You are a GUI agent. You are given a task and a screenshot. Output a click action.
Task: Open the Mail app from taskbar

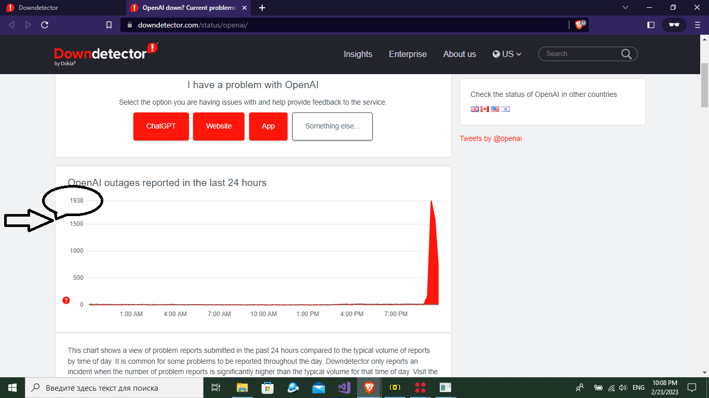pyautogui.click(x=319, y=388)
